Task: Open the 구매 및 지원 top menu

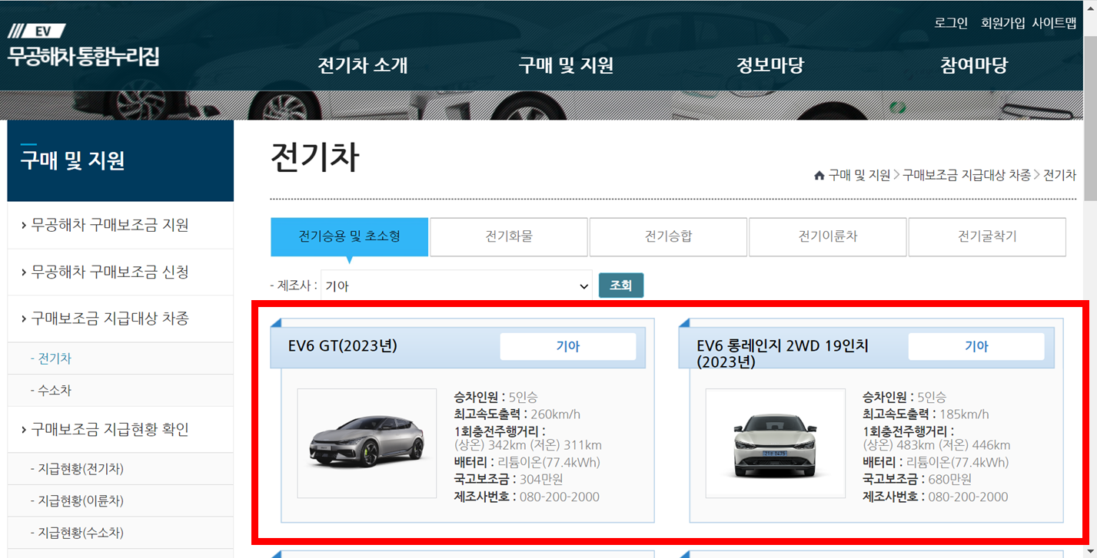Action: (566, 65)
